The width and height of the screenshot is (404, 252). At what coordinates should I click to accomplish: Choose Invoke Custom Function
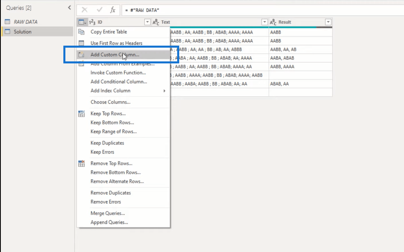[118, 73]
